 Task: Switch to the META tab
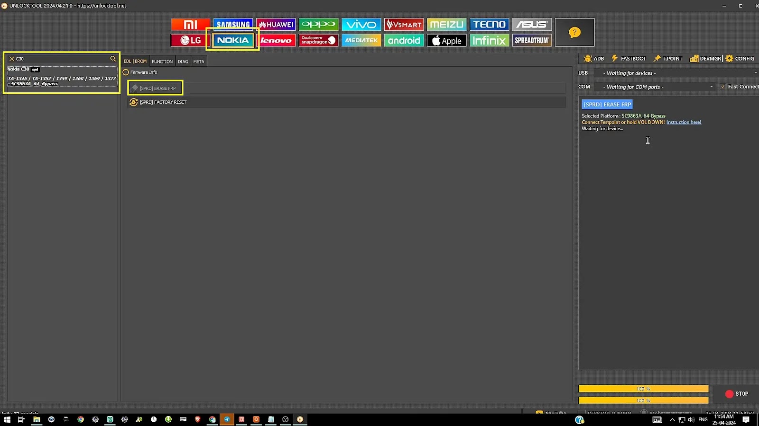point(199,62)
